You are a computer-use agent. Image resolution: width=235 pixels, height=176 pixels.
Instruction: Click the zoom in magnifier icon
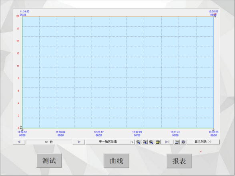click(138, 142)
